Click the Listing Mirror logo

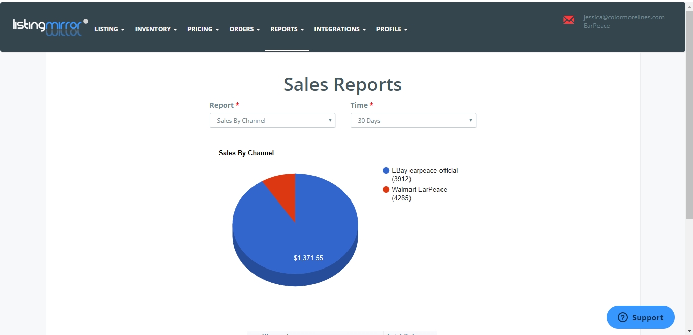click(x=50, y=26)
